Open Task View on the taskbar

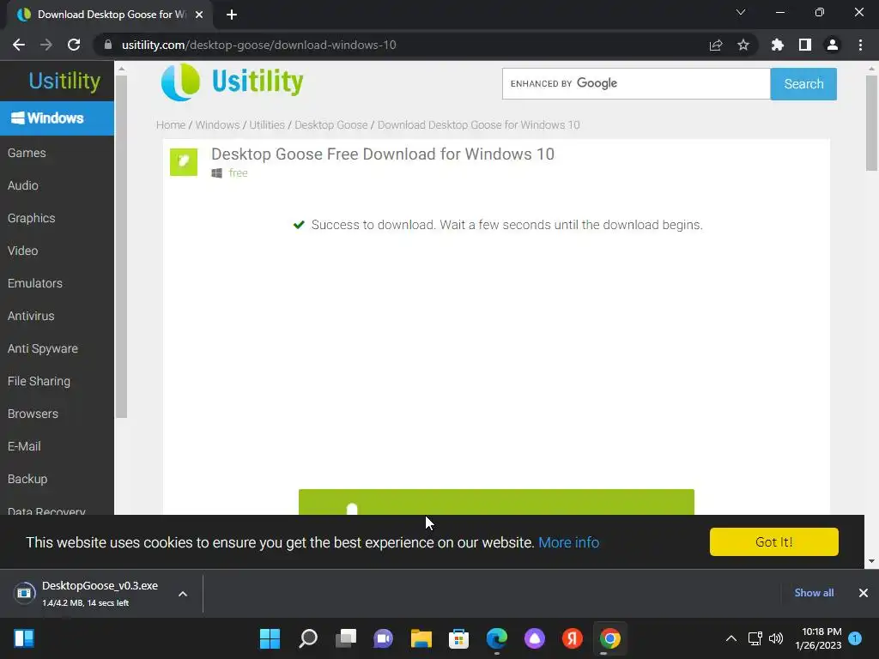tap(345, 638)
